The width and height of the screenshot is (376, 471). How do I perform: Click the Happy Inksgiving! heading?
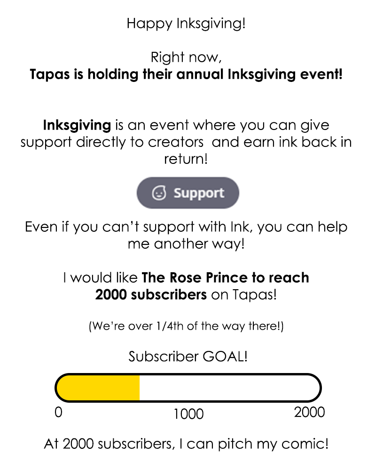186,24
